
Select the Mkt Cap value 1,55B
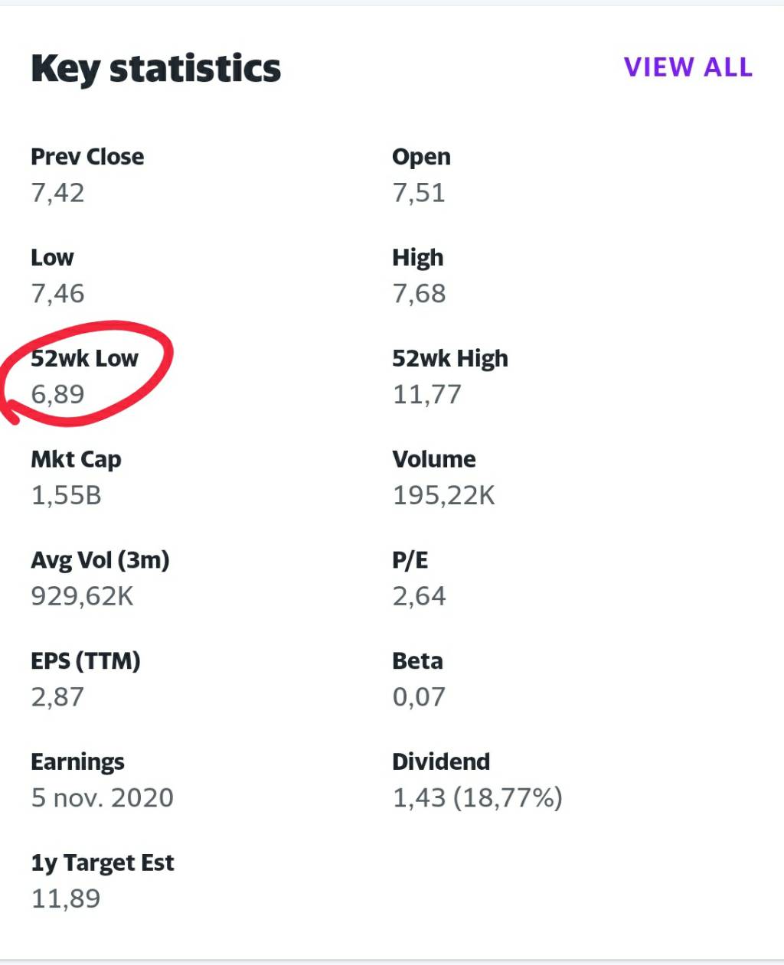66,496
